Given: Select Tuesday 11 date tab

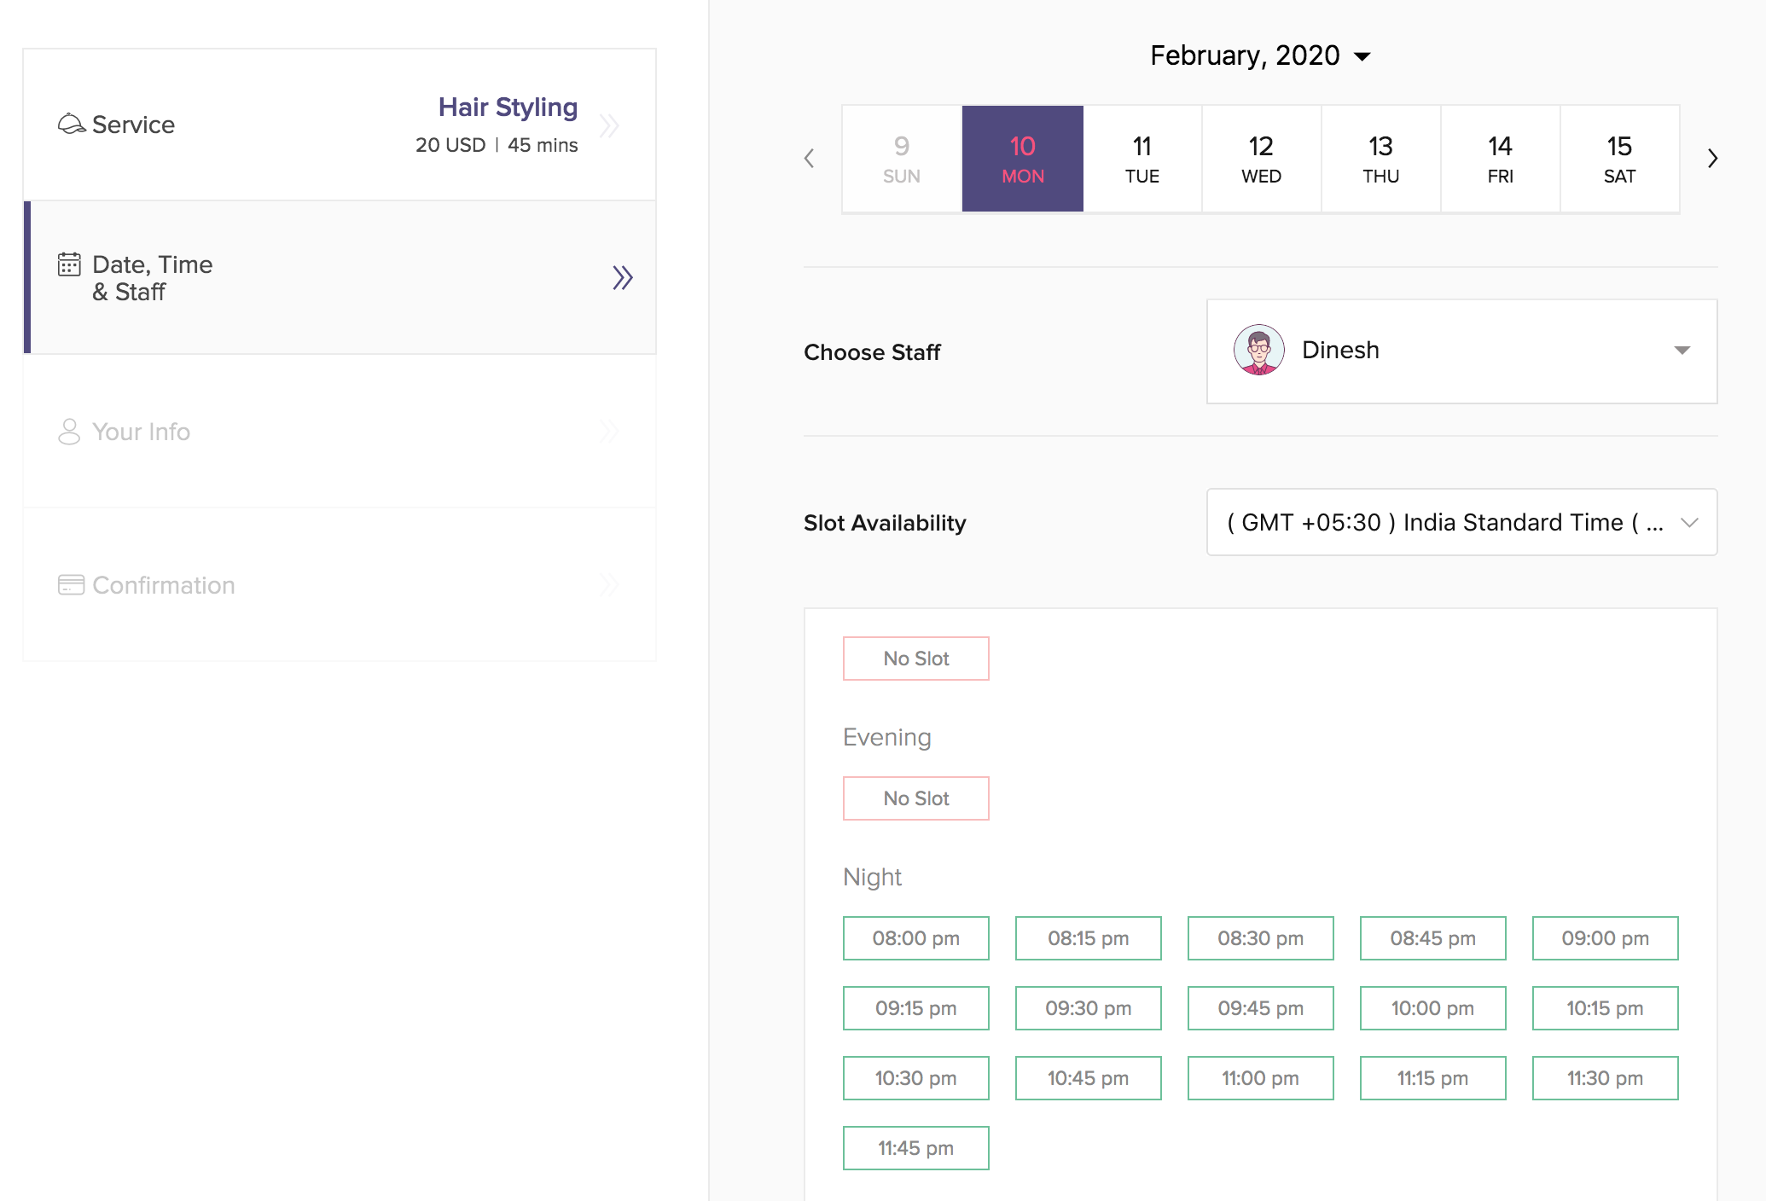Looking at the screenshot, I should (x=1142, y=159).
